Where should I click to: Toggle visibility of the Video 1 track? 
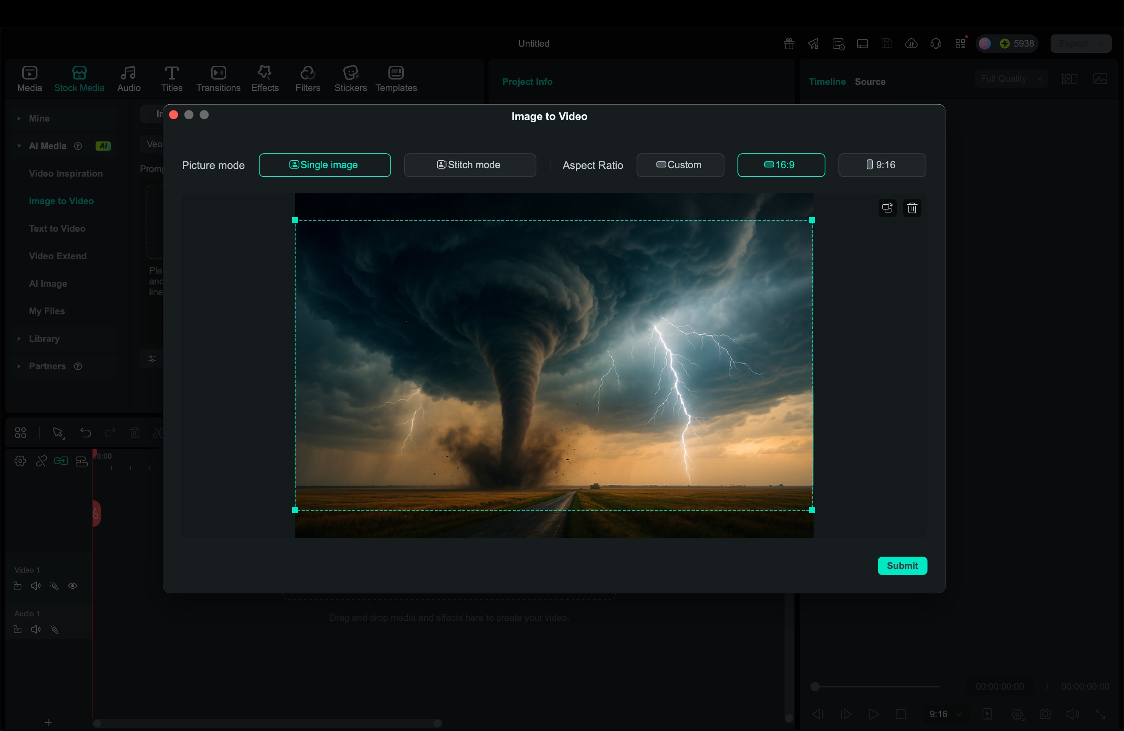click(x=73, y=586)
